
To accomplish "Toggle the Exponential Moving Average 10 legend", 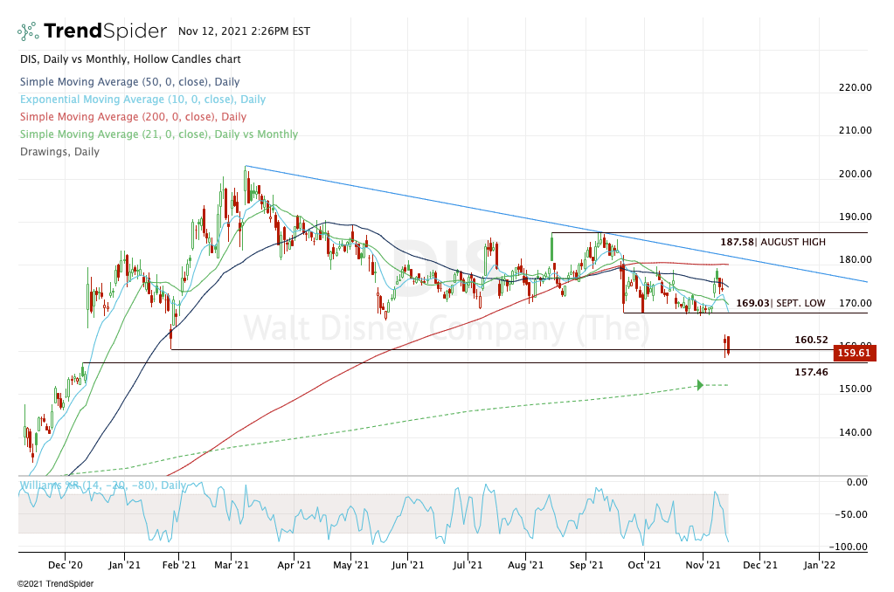I will tap(142, 100).
